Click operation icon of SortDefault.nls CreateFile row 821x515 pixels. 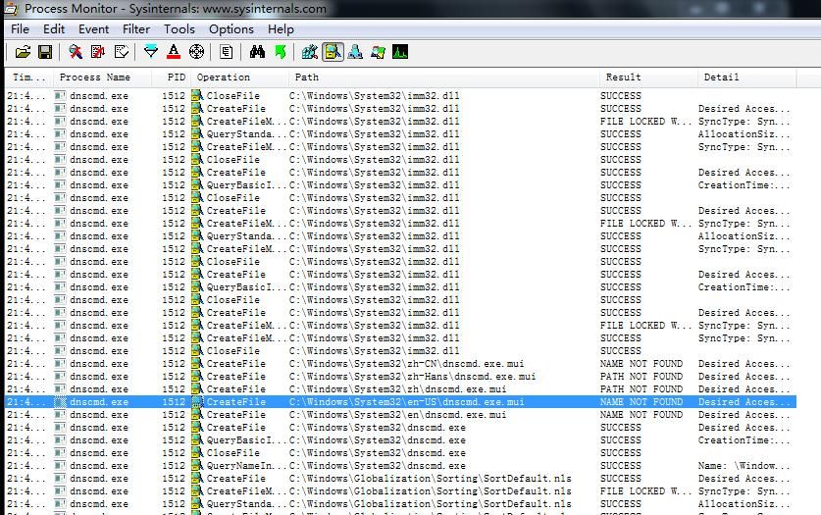coord(197,479)
